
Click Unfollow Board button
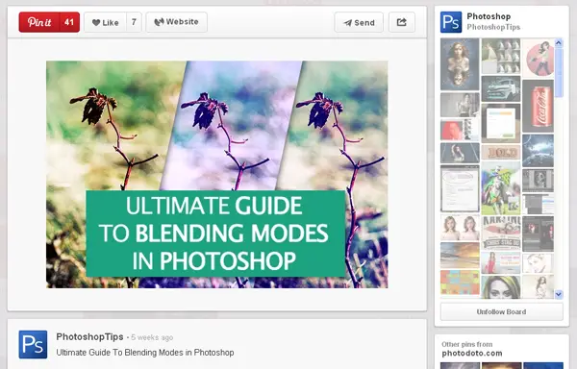502,311
